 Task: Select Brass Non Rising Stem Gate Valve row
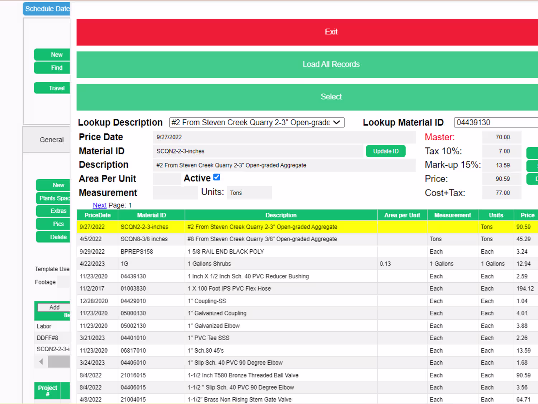307,399
